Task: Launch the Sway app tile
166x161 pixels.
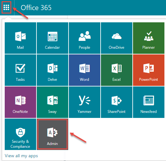Action: 53,102
